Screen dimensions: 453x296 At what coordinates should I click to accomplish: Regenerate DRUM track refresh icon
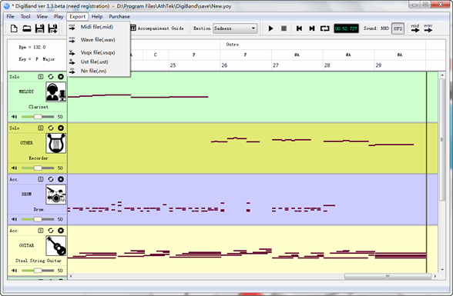click(x=51, y=179)
